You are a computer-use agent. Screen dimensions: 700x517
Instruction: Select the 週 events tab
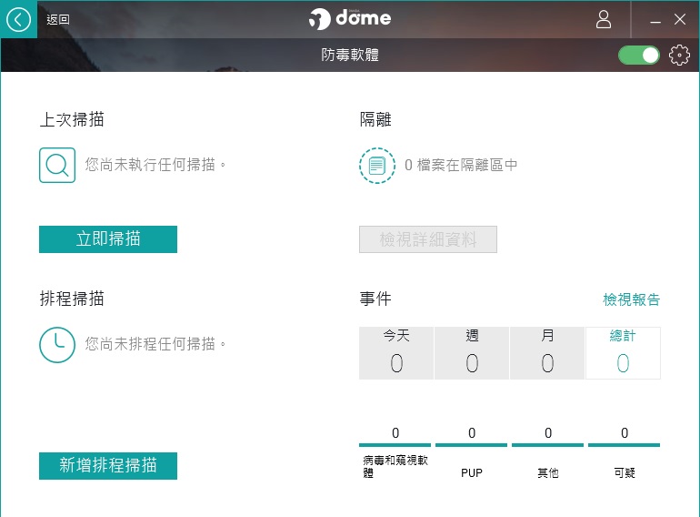click(472, 353)
